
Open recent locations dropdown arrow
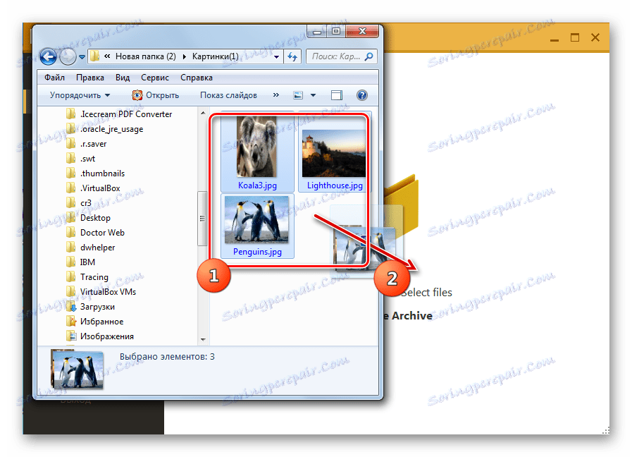click(82, 57)
